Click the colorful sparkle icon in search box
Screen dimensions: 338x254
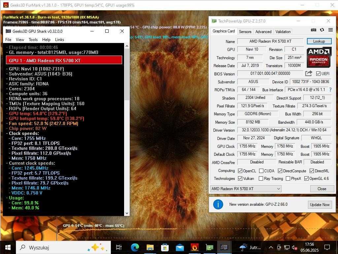tap(97, 247)
